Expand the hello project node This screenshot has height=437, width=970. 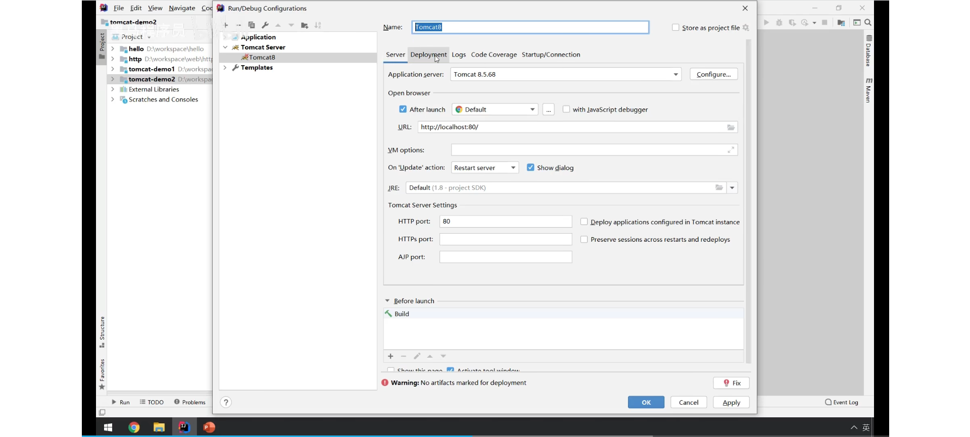coord(113,49)
